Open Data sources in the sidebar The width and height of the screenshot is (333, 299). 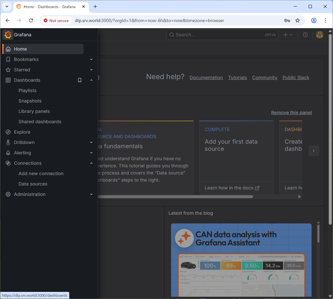click(x=33, y=184)
